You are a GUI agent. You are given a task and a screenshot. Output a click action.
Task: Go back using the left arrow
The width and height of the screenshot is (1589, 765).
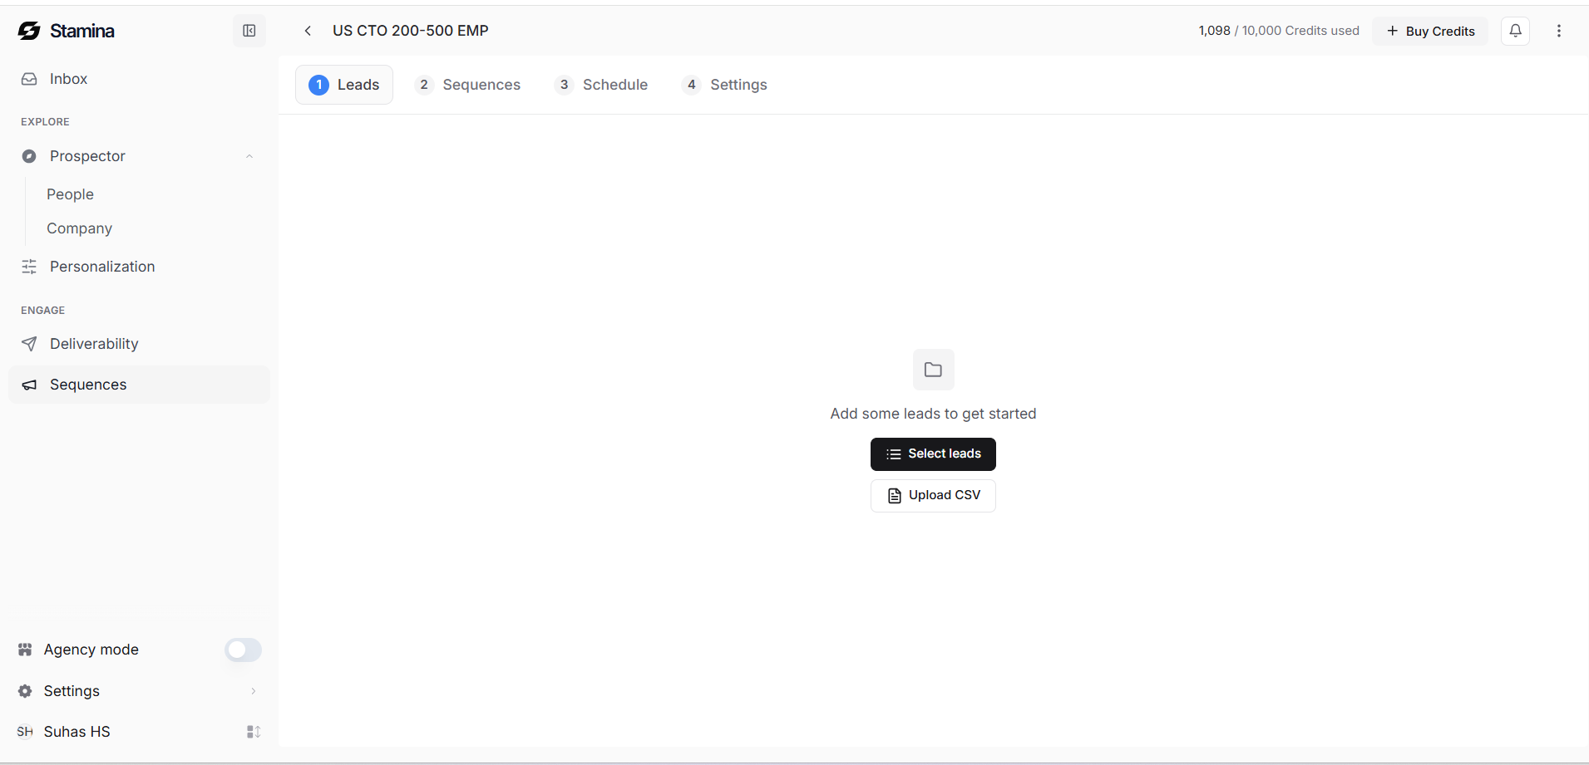coord(308,31)
